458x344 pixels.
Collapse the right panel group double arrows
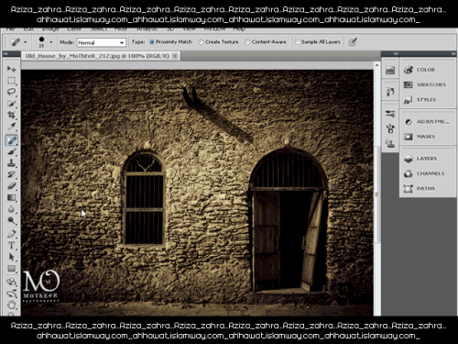453,54
